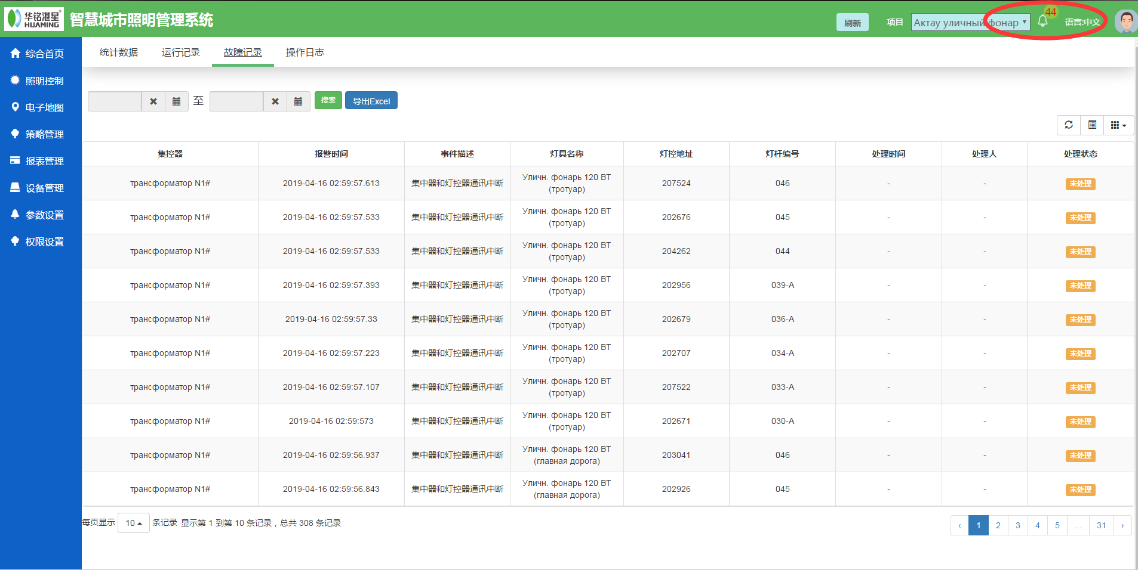This screenshot has width=1138, height=570.
Task: Click the end date input field
Action: [236, 101]
